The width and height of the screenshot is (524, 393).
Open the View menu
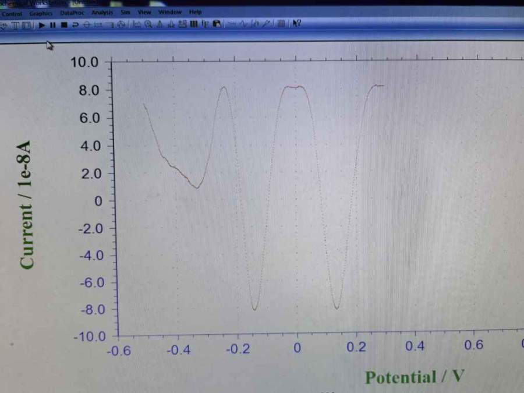[144, 12]
